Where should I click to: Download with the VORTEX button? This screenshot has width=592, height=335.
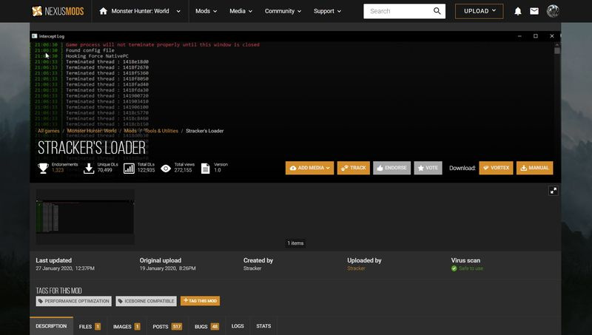coord(496,168)
